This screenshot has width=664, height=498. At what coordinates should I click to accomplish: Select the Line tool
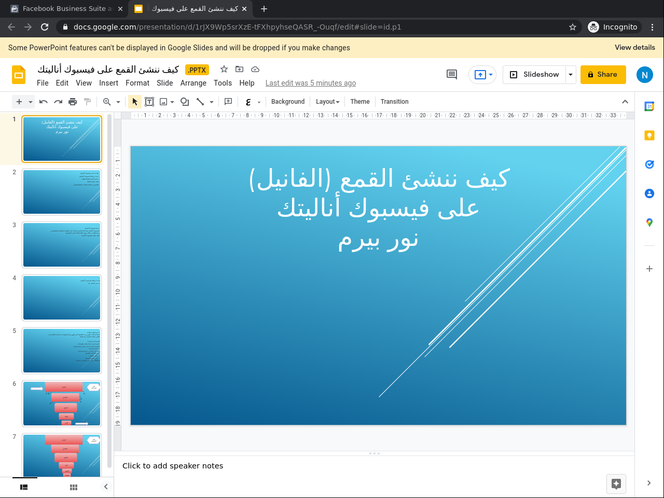coord(200,102)
